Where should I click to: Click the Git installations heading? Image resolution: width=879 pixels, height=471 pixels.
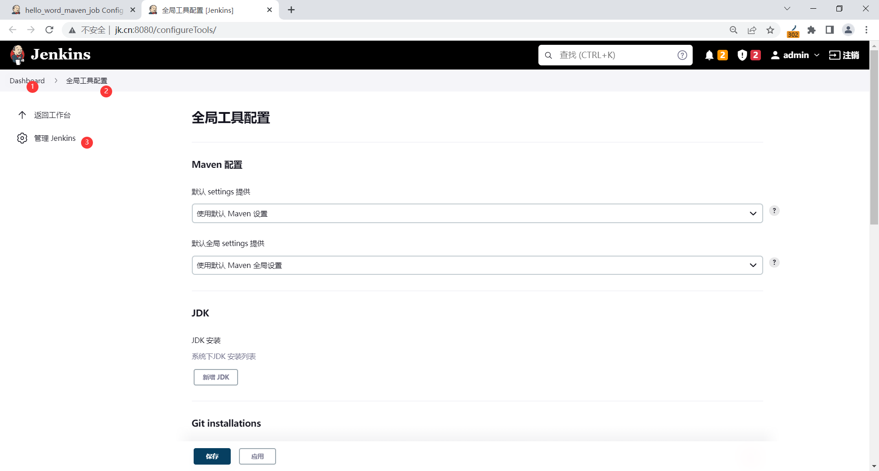click(226, 423)
